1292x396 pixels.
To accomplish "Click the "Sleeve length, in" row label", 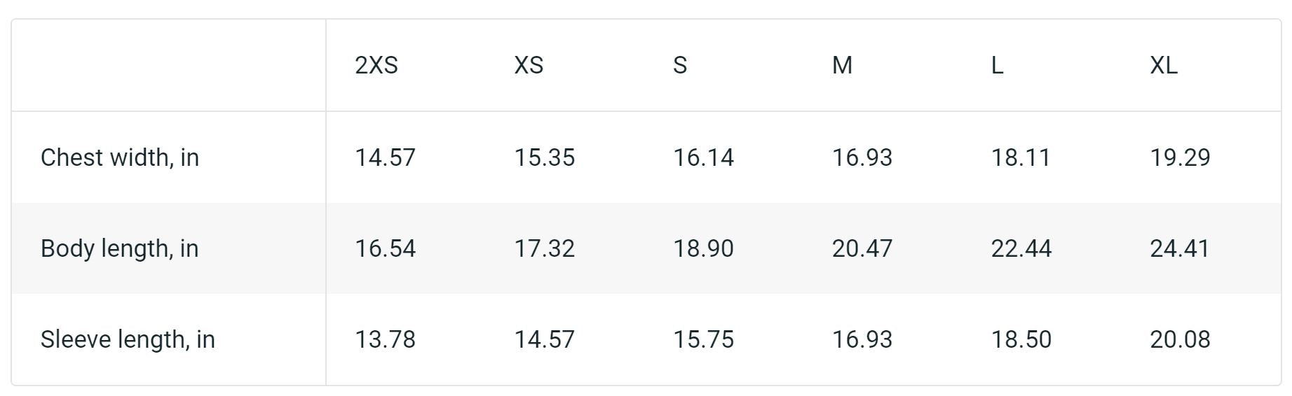I will pyautogui.click(x=128, y=339).
